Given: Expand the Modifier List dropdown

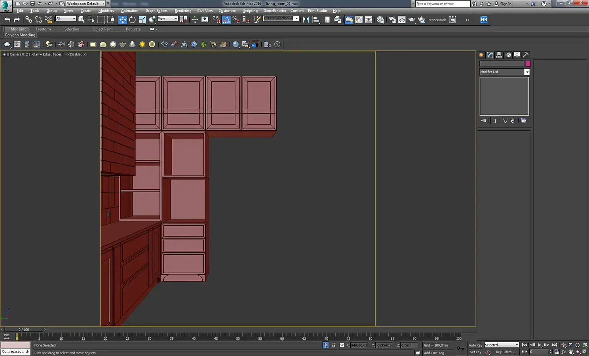Looking at the screenshot, I should point(526,72).
